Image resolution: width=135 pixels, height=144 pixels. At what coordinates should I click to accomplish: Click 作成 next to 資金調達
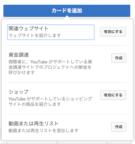[119, 58]
